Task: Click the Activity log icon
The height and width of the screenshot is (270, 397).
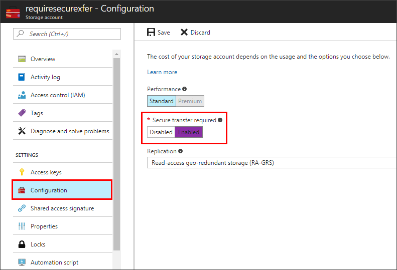Action: click(x=22, y=77)
